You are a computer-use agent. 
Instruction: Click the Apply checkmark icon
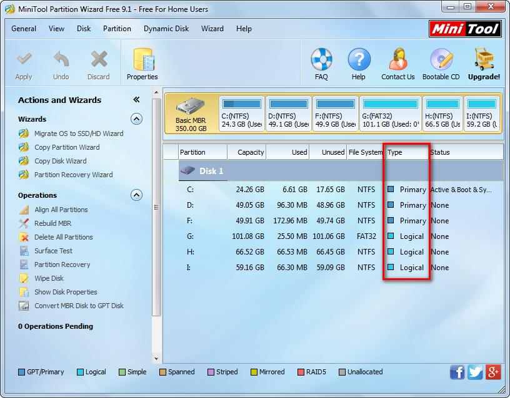tap(24, 59)
